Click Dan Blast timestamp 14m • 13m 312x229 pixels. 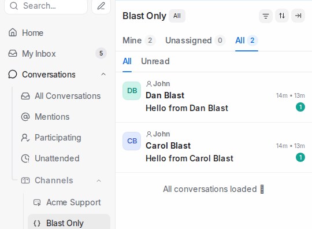(291, 95)
